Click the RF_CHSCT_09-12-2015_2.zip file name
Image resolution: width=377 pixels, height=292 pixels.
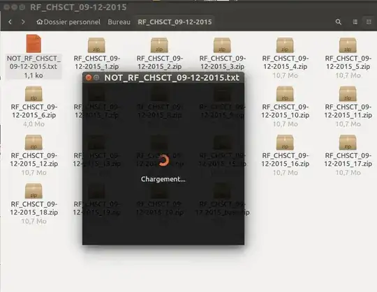[159, 63]
